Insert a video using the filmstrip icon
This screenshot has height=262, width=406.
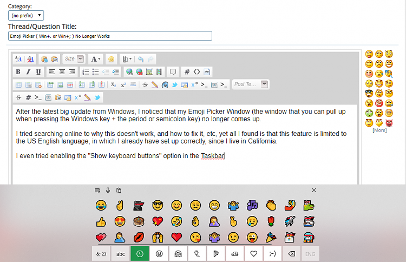click(x=159, y=71)
